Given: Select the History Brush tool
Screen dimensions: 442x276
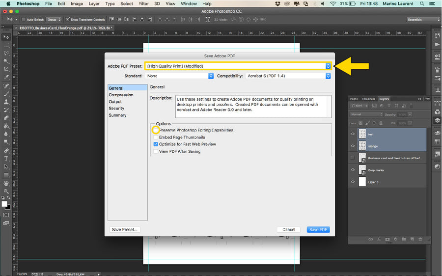Looking at the screenshot, I should (6, 110).
